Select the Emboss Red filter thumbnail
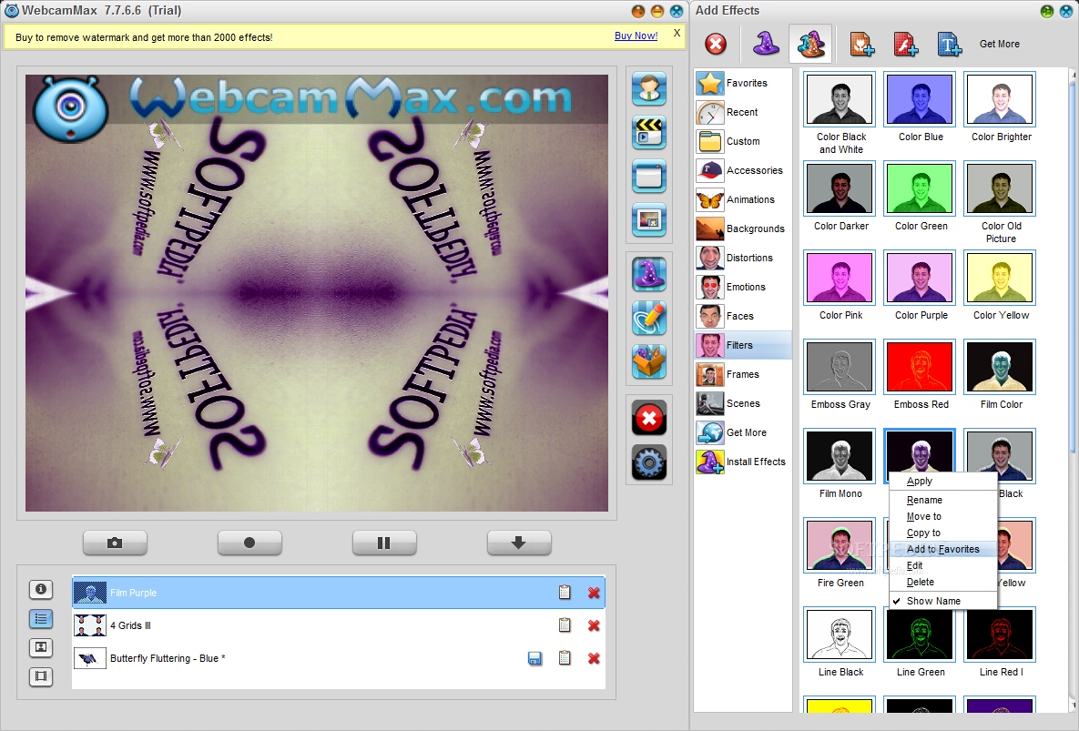Screen dimensions: 1079x731 pos(920,367)
